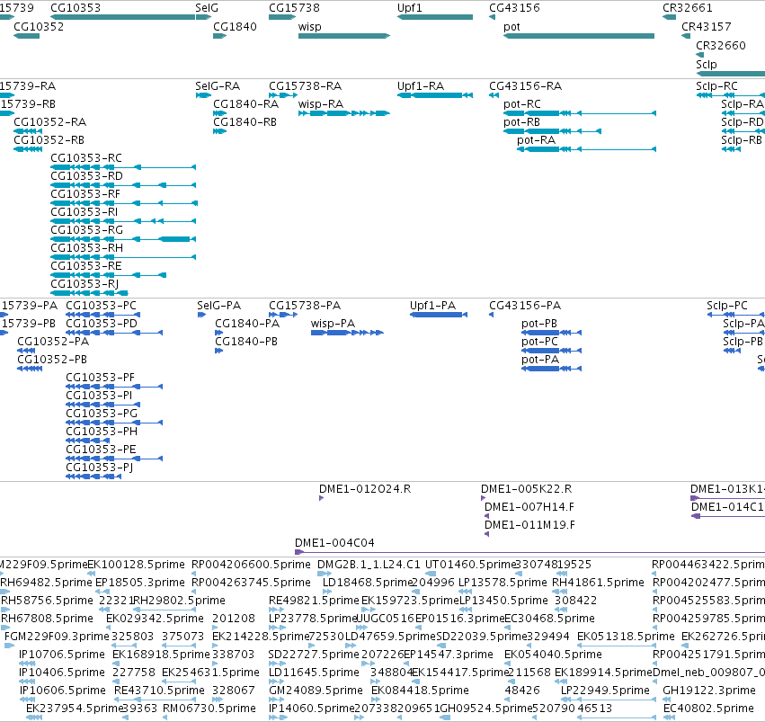Click the CG43156-RA transcript label
The width and height of the screenshot is (765, 722).
tap(526, 85)
